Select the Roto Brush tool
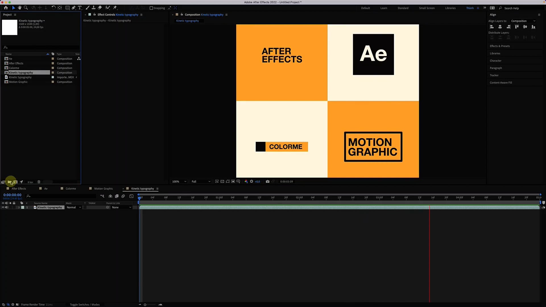Viewport: 546px width, 307px height. coord(107,8)
